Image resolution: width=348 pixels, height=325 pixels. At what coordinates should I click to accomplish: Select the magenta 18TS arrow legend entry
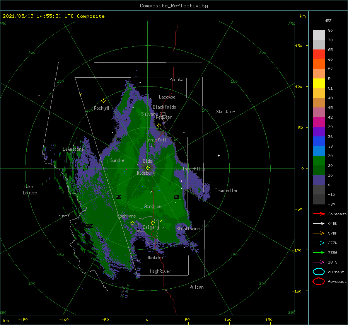click(x=319, y=262)
